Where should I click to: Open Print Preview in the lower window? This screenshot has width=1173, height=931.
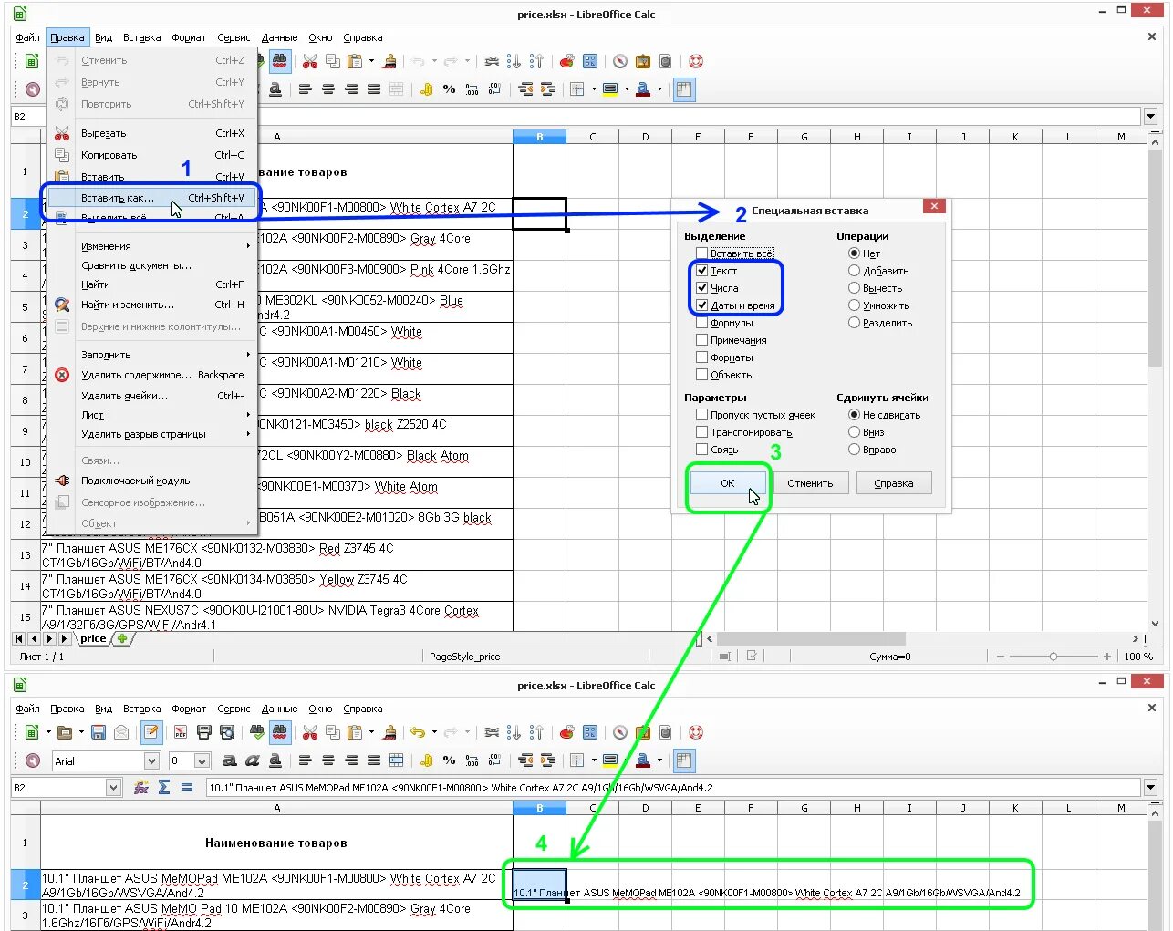(x=227, y=732)
